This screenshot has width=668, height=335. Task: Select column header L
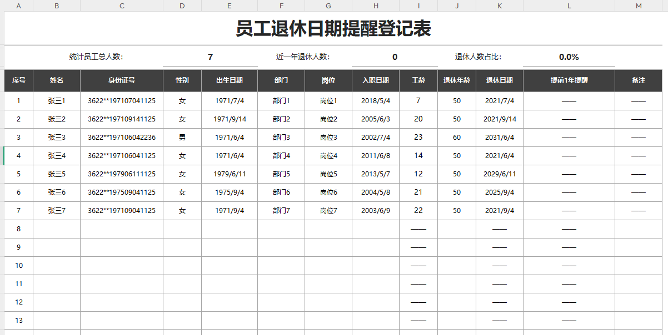[569, 6]
